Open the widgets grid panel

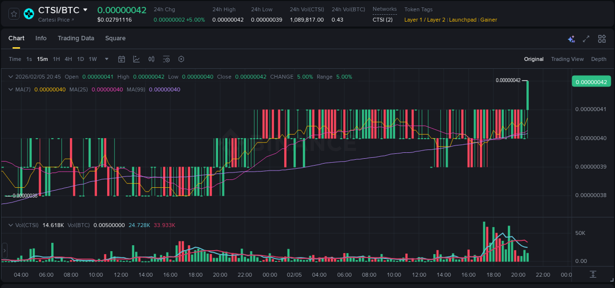pos(602,38)
